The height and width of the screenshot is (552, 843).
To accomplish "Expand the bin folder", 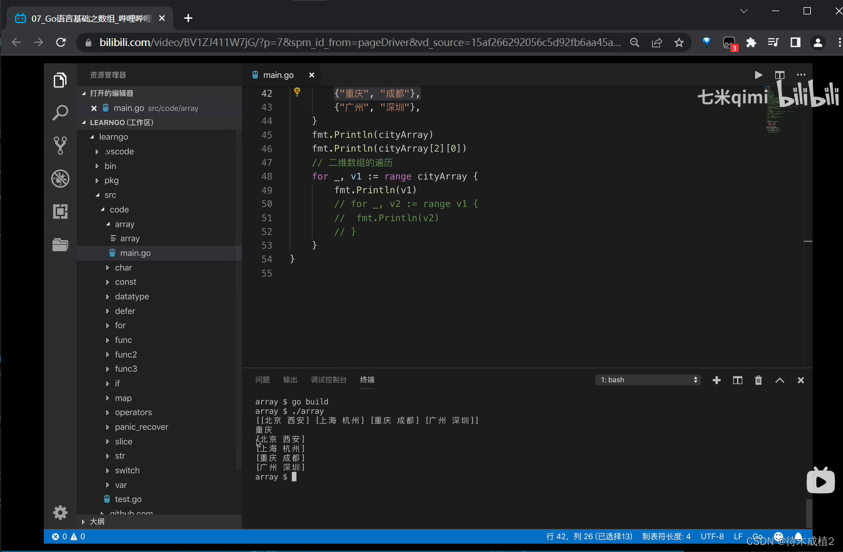I will tap(97, 166).
